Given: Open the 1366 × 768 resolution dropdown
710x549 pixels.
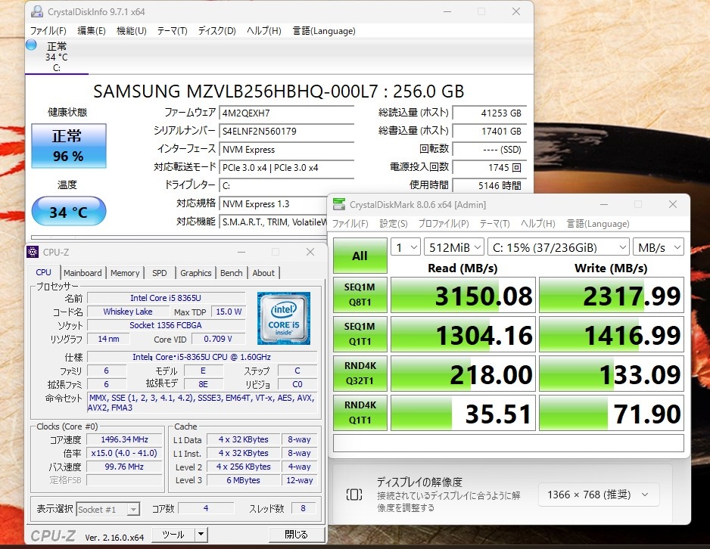Looking at the screenshot, I should [598, 495].
